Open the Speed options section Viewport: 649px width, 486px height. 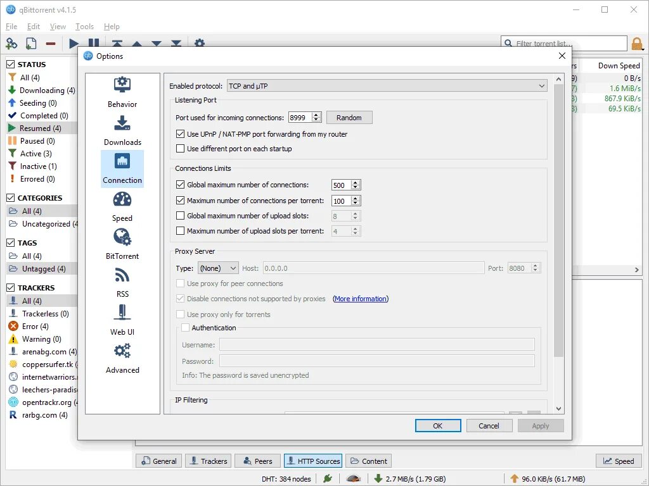[x=122, y=207]
